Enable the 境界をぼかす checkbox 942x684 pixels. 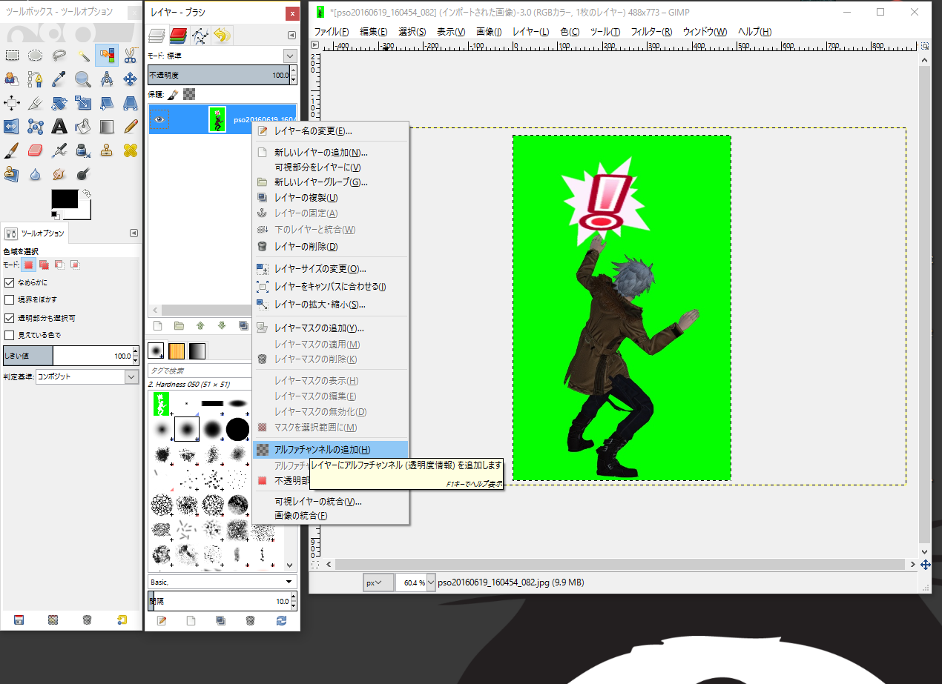10,300
